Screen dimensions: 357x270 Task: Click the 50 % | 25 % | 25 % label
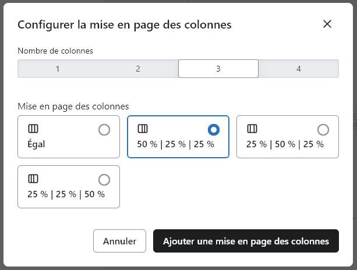coord(175,144)
